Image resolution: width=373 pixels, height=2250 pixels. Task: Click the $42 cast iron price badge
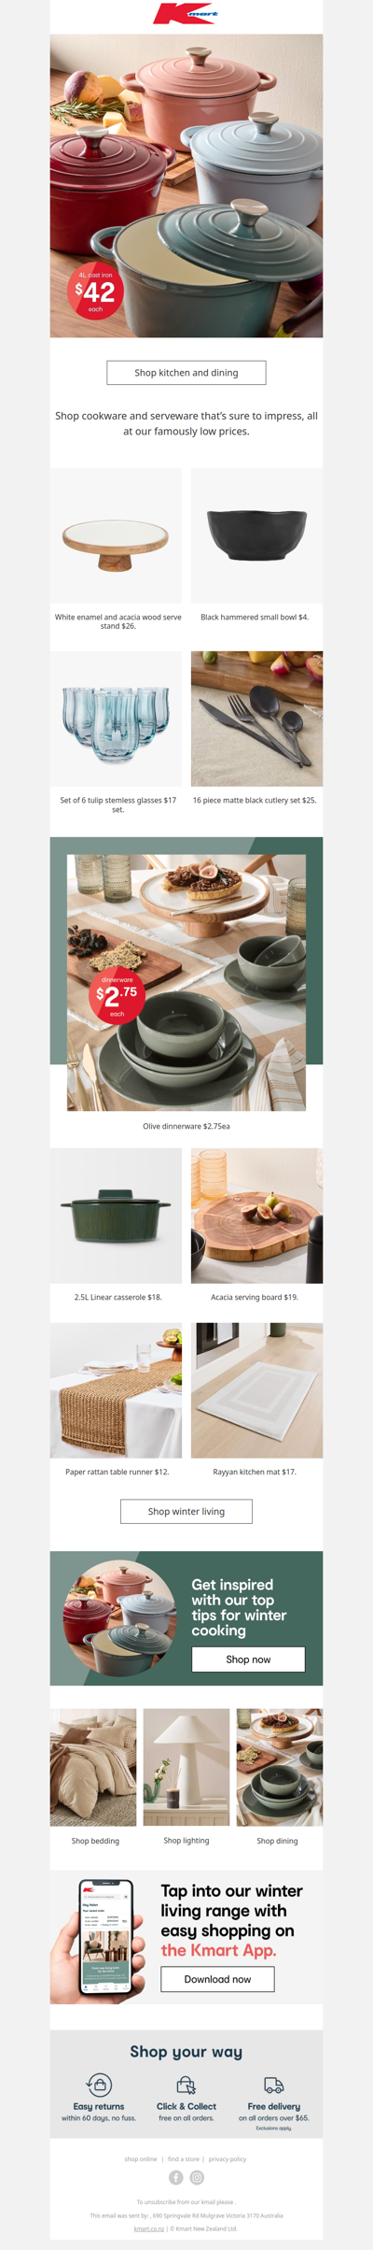95,292
